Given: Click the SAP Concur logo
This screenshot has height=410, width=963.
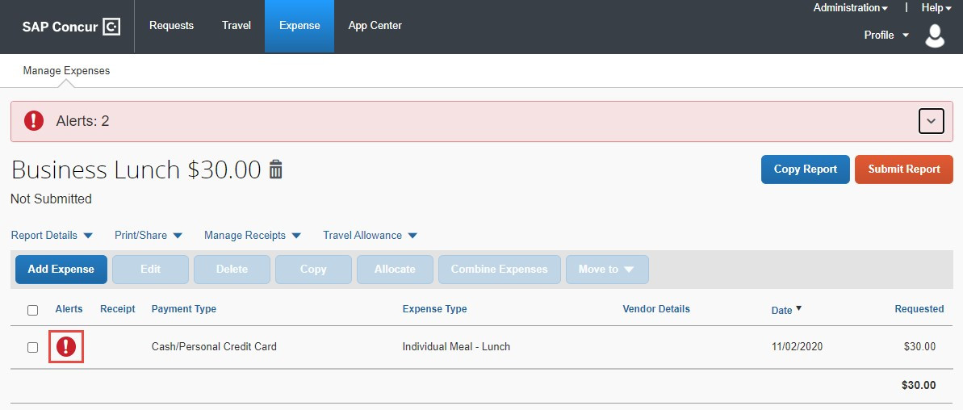Looking at the screenshot, I should click(x=71, y=27).
